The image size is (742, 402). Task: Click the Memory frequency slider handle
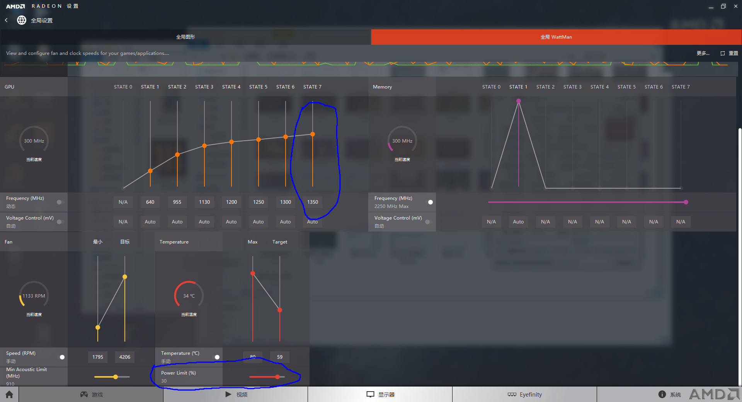coord(686,202)
